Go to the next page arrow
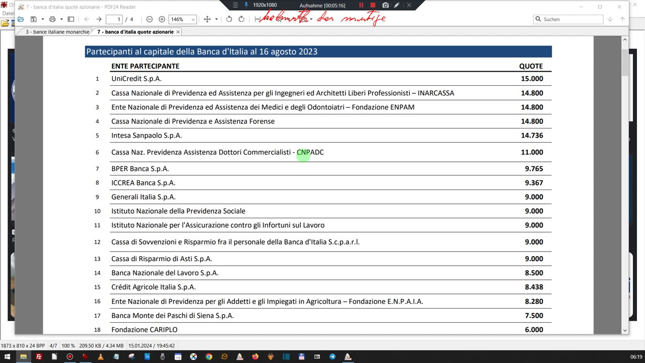Viewport: 645px width, 363px height. [x=99, y=19]
